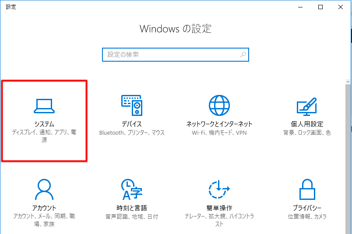
Task: Open the システム laptop icon
Action: pos(44,106)
